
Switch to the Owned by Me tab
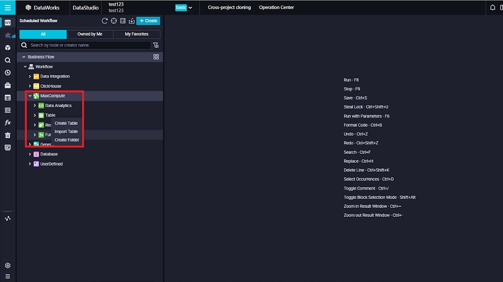pyautogui.click(x=89, y=34)
